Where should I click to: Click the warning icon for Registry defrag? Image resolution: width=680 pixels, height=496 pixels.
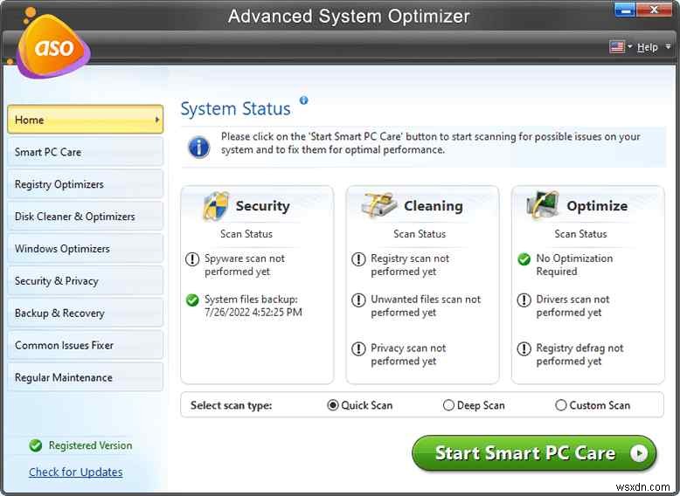click(x=524, y=348)
